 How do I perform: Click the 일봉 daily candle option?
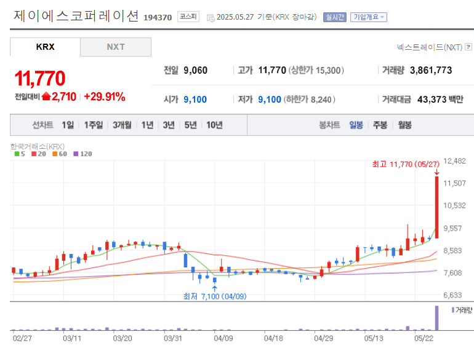(356, 125)
